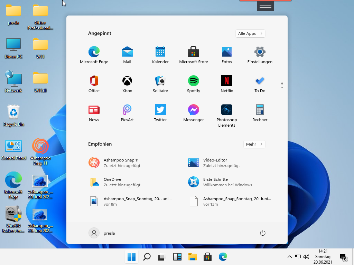354x265 pixels.
Task: Start the Solitaire game
Action: tap(160, 84)
